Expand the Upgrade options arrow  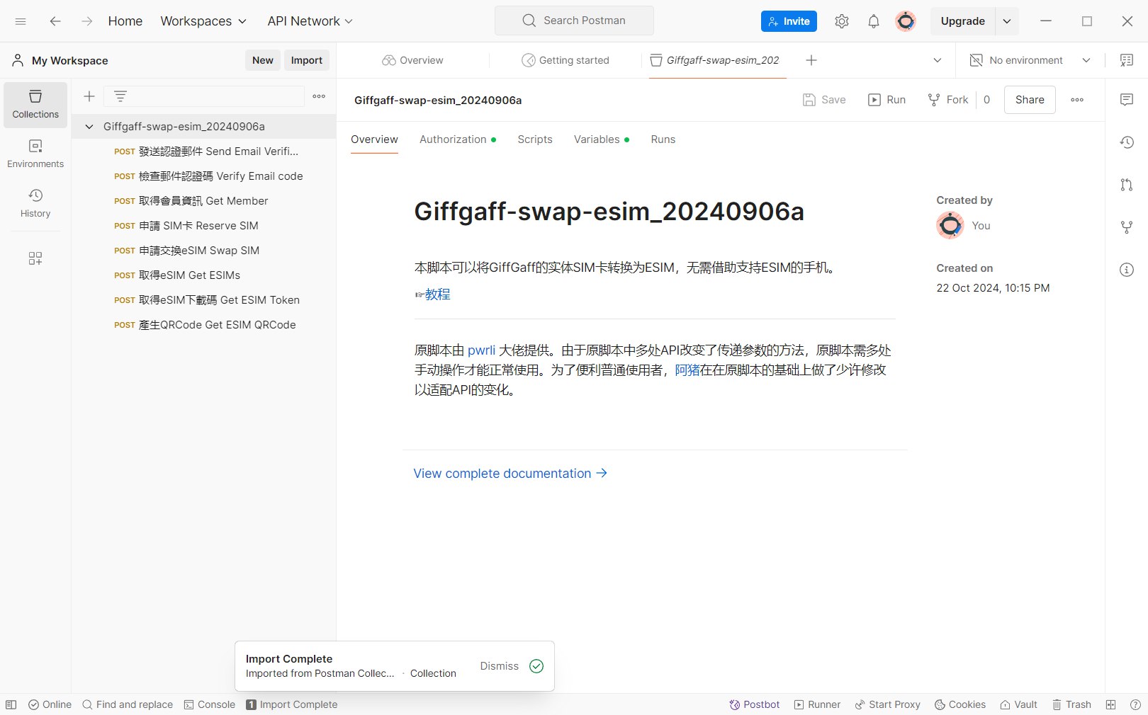tap(1006, 21)
